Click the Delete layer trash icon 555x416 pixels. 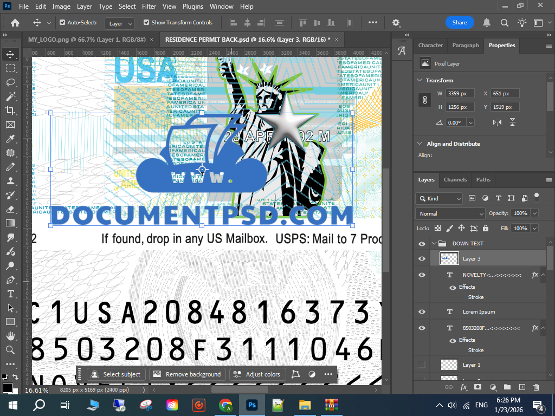536,387
